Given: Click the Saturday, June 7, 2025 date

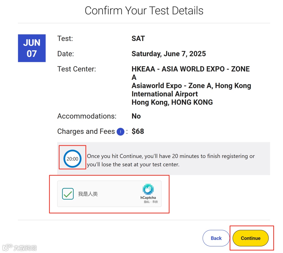Looking at the screenshot, I should [x=168, y=54].
